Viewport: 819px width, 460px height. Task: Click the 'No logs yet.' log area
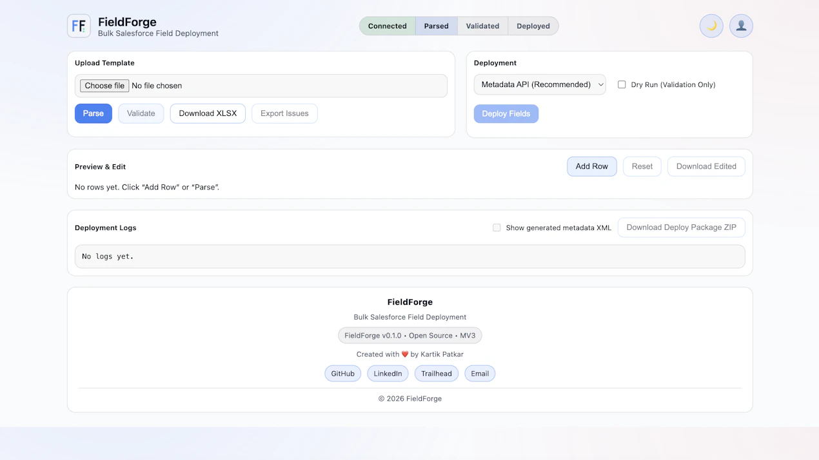click(x=410, y=256)
